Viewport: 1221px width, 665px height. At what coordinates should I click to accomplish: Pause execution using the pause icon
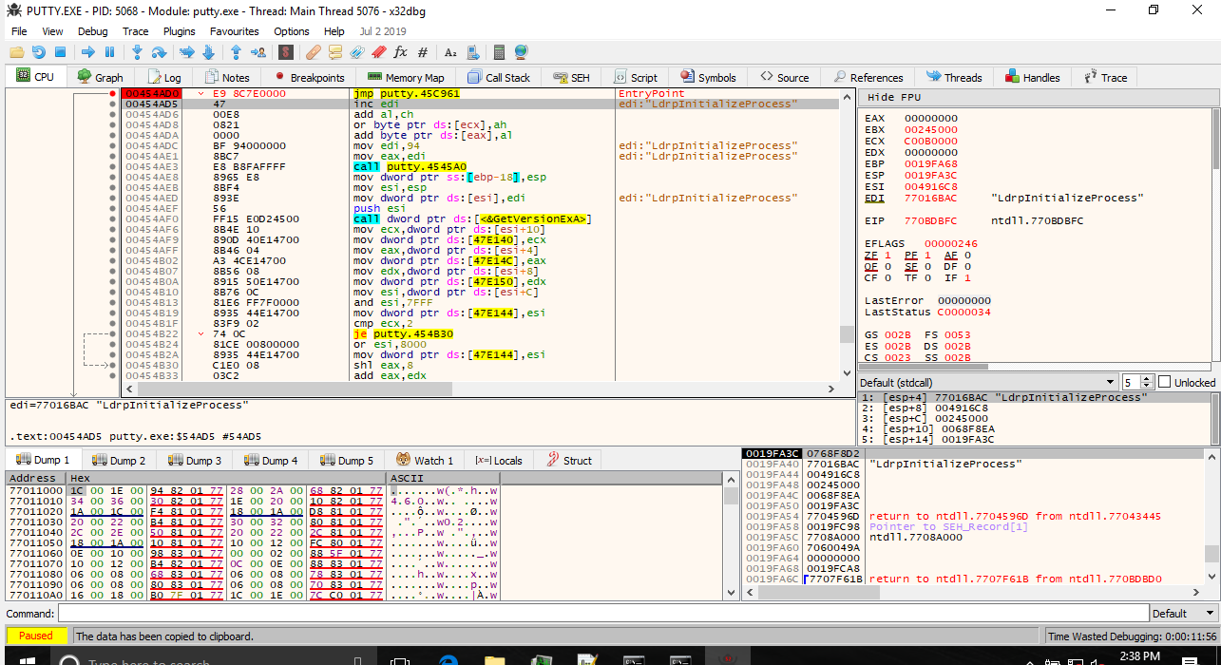(x=109, y=52)
